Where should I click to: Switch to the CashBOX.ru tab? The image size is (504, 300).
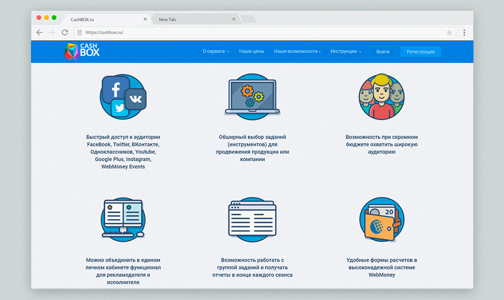click(106, 19)
